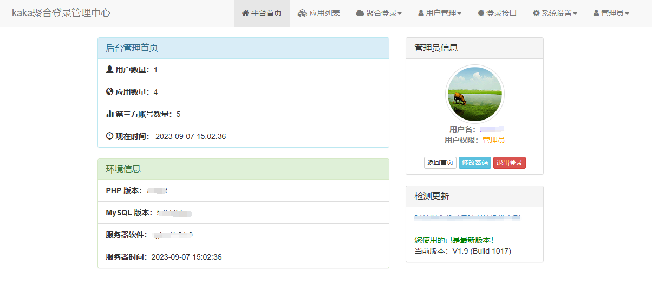Click the administrator avatar image
The width and height of the screenshot is (652, 298).
[475, 94]
